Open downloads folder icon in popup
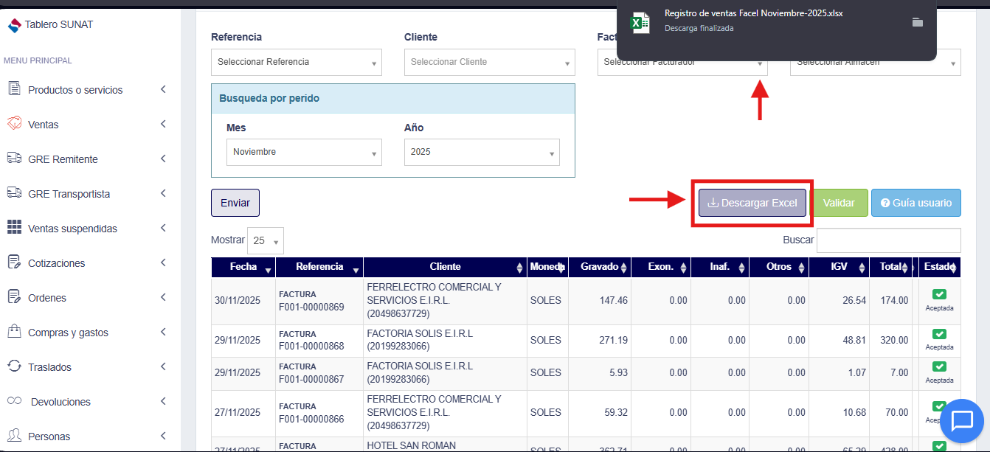The image size is (990, 452). click(917, 22)
